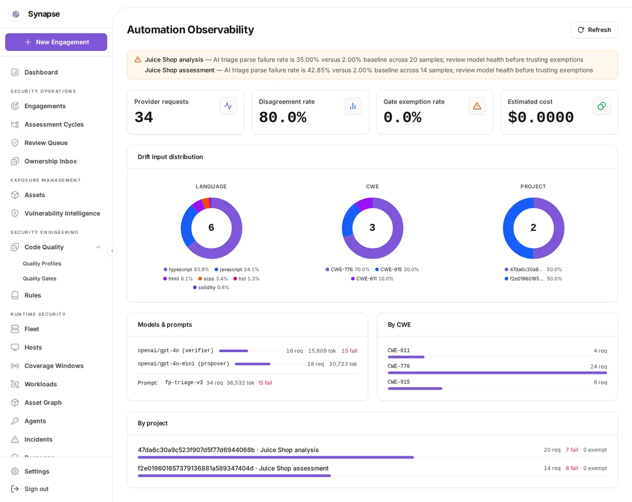The image size is (632, 502).
Task: Click the Project donut chart
Action: pos(534,228)
